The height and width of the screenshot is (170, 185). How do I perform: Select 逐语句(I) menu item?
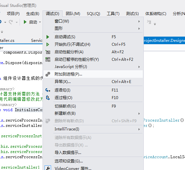(93, 90)
